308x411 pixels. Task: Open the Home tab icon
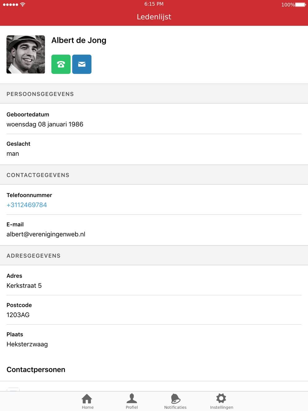[87, 399]
